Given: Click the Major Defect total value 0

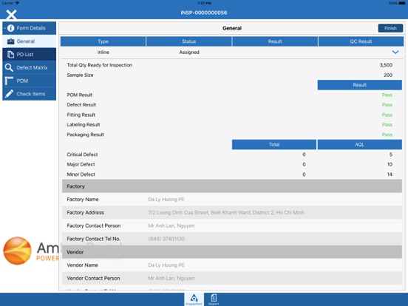Looking at the screenshot, I should (304, 164).
